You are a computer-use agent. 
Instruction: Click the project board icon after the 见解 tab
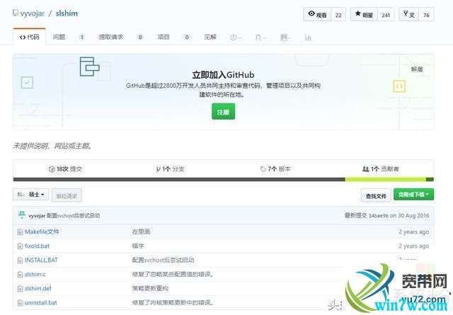coord(284,38)
